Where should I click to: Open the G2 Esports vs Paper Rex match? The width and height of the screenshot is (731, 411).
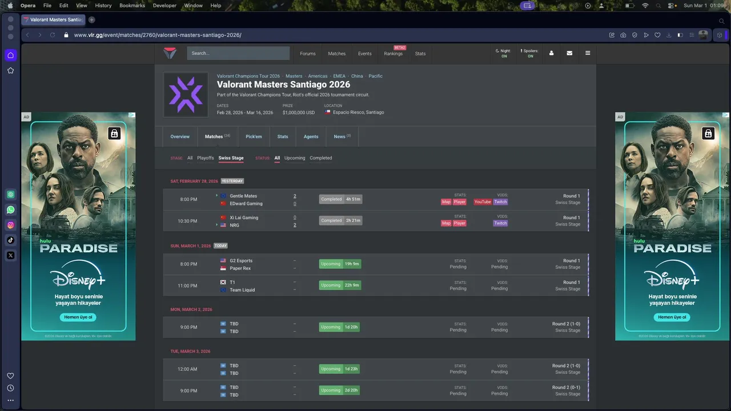click(375, 264)
